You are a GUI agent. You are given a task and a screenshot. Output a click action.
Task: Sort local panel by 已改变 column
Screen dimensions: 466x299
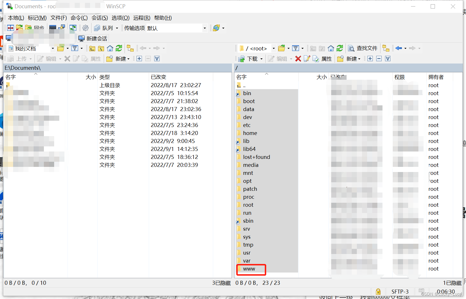coord(181,77)
